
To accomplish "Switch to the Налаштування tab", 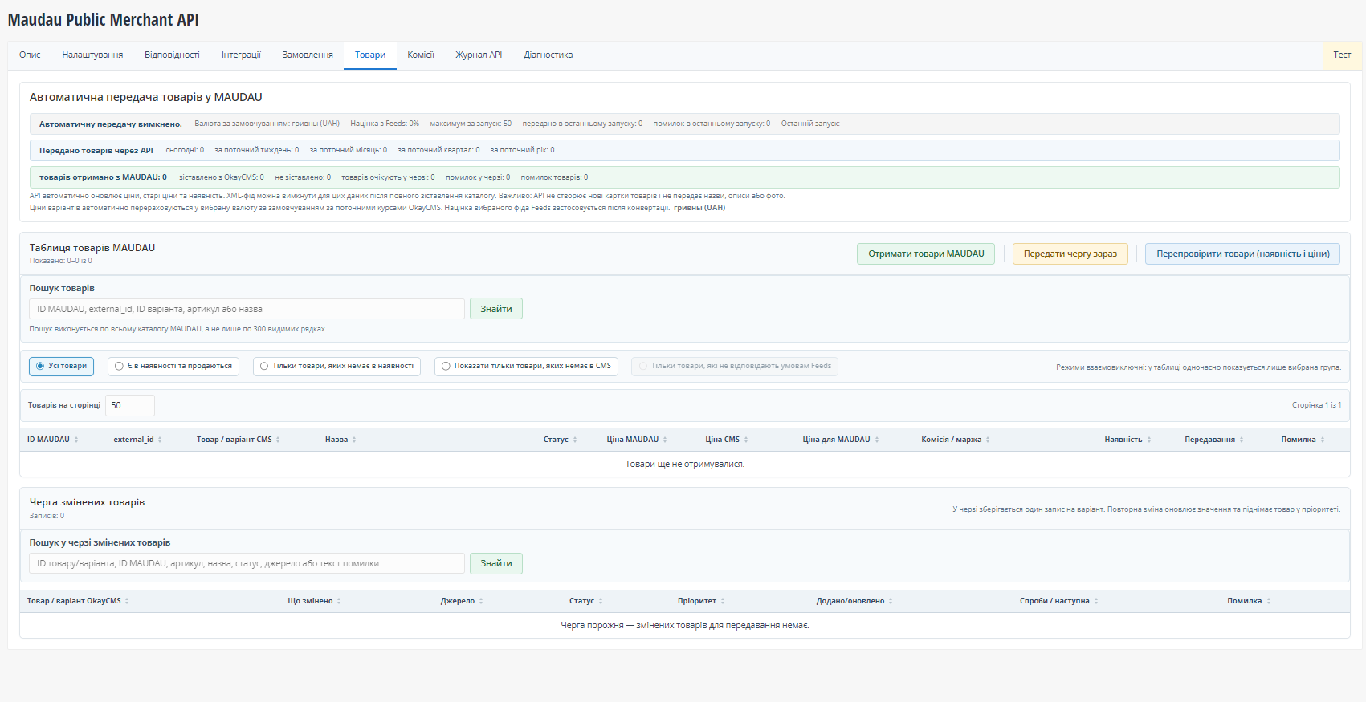I will pyautogui.click(x=92, y=55).
